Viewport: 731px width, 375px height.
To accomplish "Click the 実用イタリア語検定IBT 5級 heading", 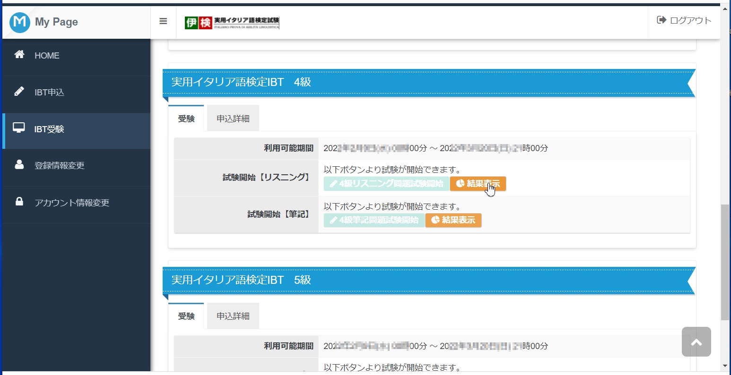I will 241,280.
